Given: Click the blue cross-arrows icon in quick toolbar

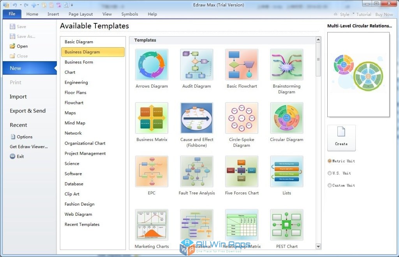Looking at the screenshot, I should [x=34, y=5].
